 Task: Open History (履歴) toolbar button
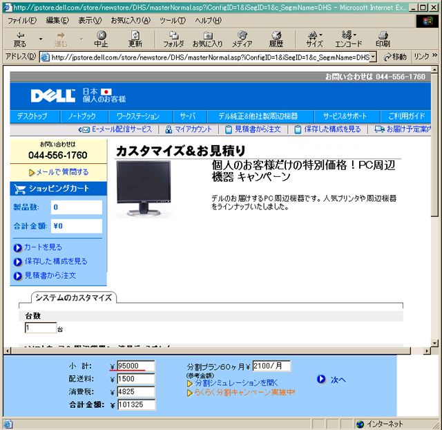pyautogui.click(x=276, y=39)
